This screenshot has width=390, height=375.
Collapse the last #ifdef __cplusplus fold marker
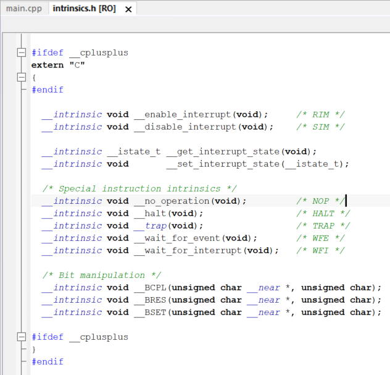tap(22, 337)
